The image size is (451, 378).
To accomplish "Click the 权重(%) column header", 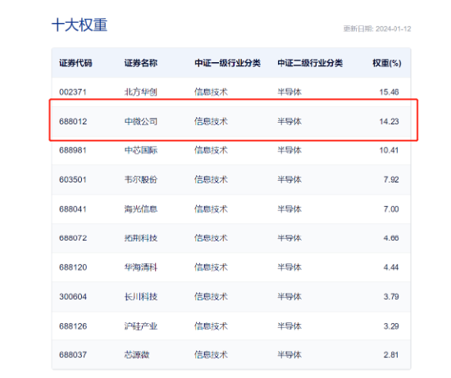I will pos(386,63).
